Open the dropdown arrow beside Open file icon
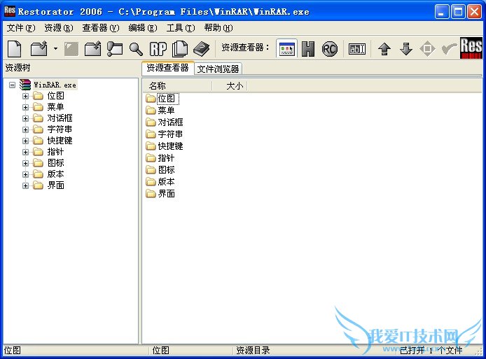This screenshot has height=359, width=486. pyautogui.click(x=55, y=48)
